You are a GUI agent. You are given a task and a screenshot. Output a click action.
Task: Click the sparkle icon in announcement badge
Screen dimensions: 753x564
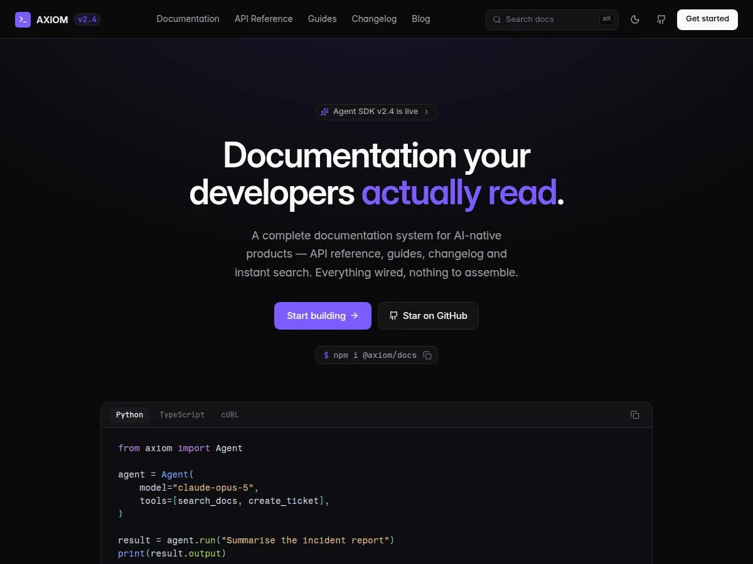[324, 112]
